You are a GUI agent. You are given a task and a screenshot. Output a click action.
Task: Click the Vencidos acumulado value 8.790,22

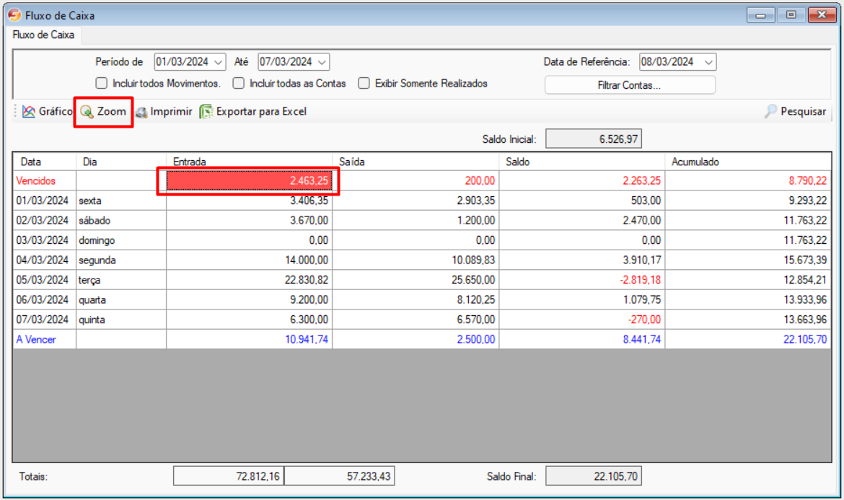808,181
